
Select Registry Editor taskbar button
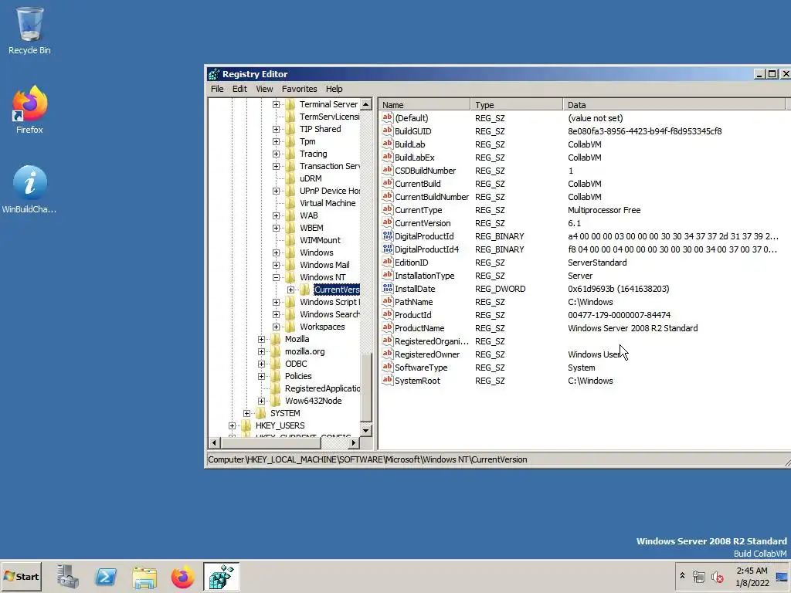click(221, 576)
